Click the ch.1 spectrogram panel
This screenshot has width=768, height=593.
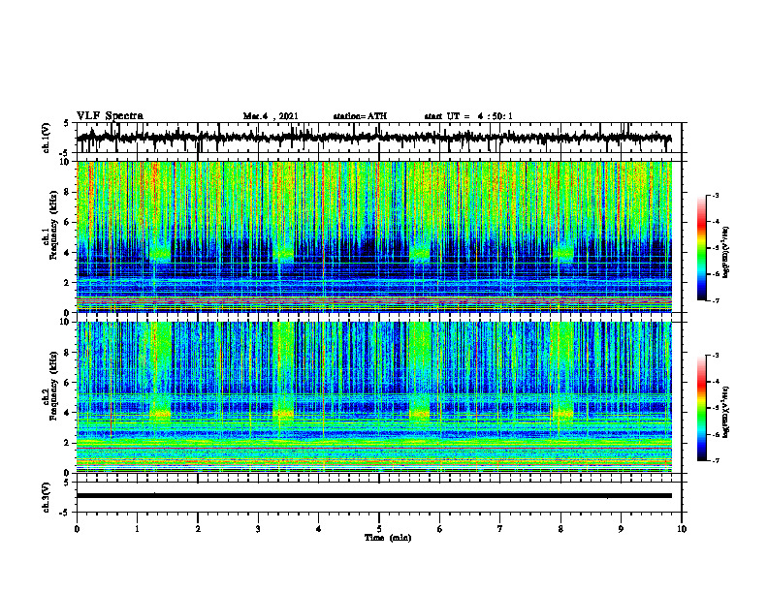click(374, 236)
